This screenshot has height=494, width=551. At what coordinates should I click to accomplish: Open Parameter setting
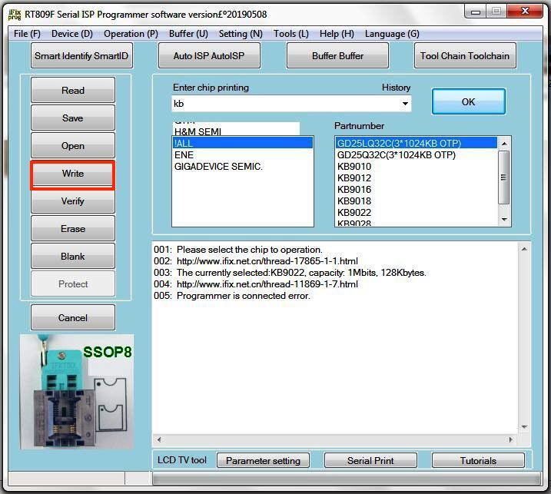tap(264, 461)
